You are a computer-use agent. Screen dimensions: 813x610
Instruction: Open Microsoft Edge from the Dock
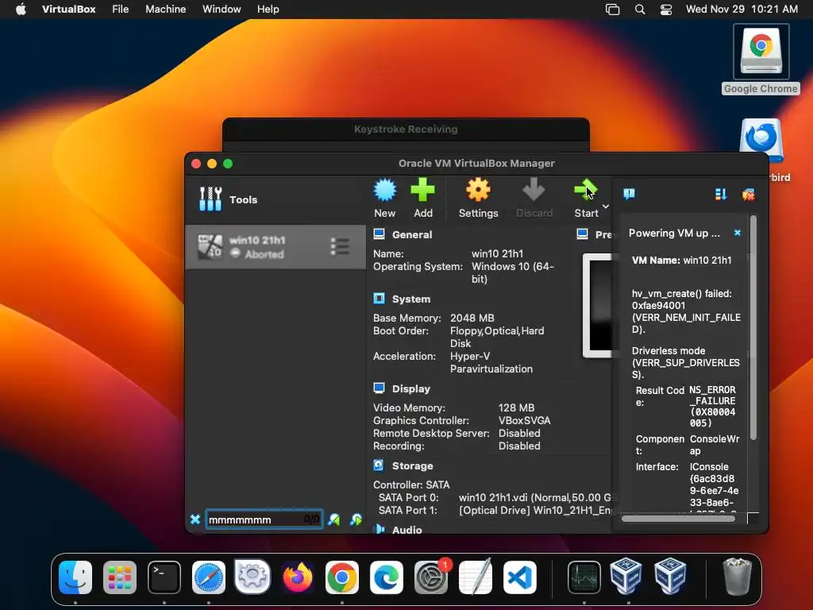tap(387, 577)
